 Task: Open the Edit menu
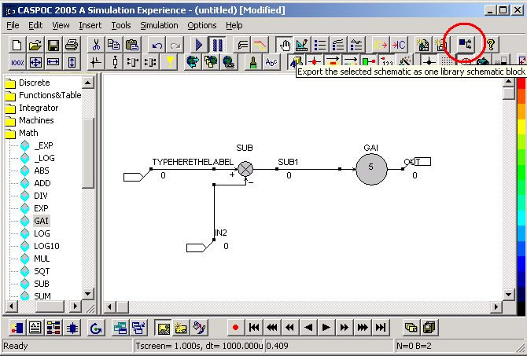coord(35,25)
